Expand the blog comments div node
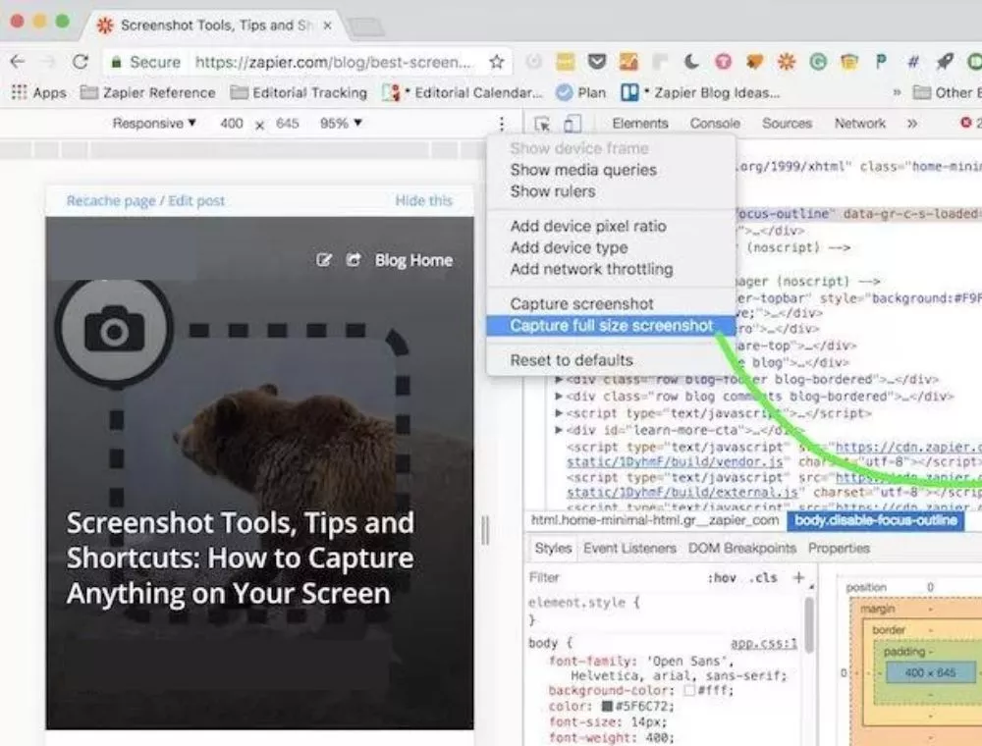Screen dimensions: 982x746 pyautogui.click(x=558, y=397)
